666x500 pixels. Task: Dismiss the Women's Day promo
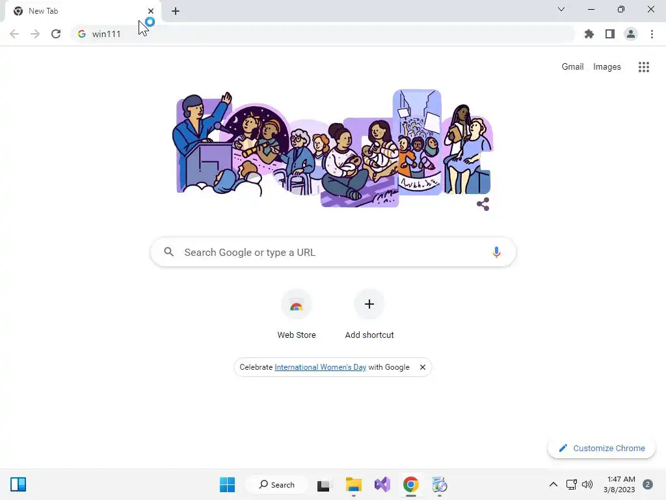point(423,367)
